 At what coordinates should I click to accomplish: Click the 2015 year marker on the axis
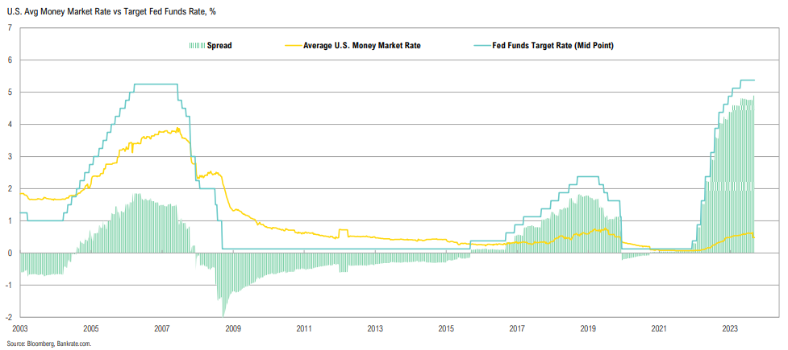pos(446,328)
